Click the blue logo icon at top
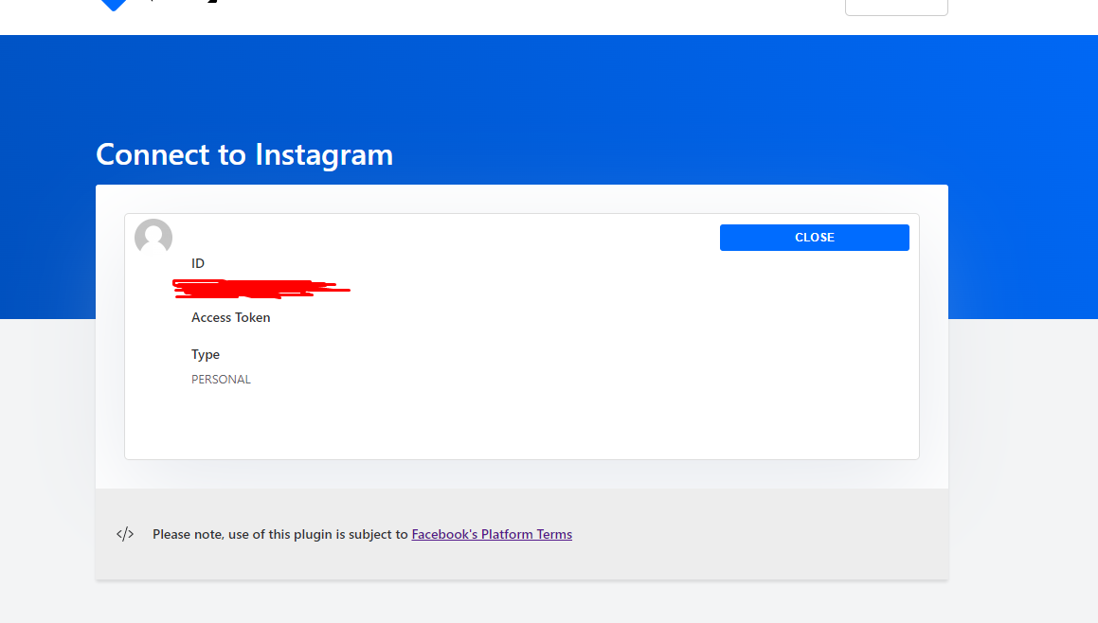The width and height of the screenshot is (1098, 623). click(x=114, y=5)
